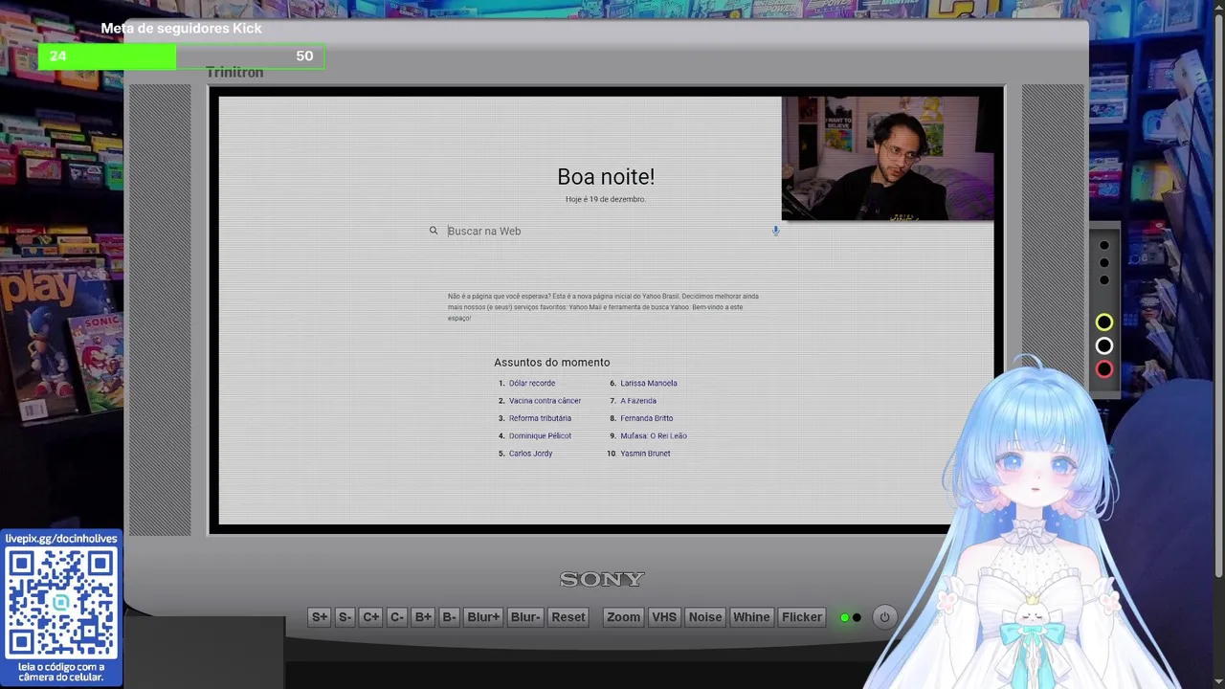Viewport: 1225px width, 689px height.
Task: Click the S- saturation button
Action: coord(345,617)
